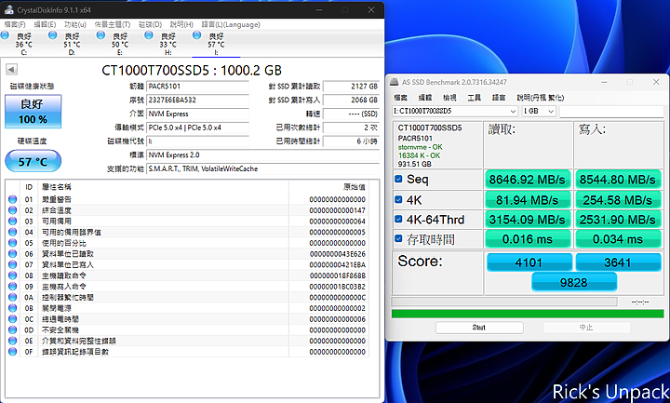Toggle the 4K-64Thrd benchmark checkbox
Image resolution: width=670 pixels, height=403 pixels.
398,220
